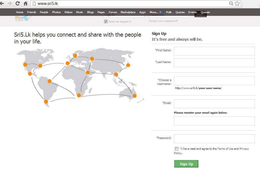Click the green Sign Up button
260x189 pixels.
pos(186,164)
